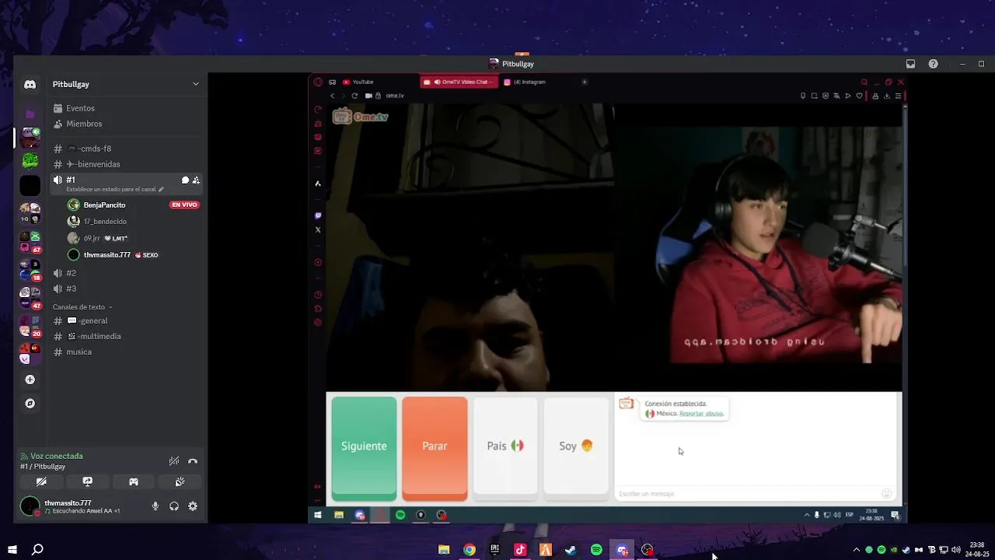Click the Voz conectada status text

[57, 456]
